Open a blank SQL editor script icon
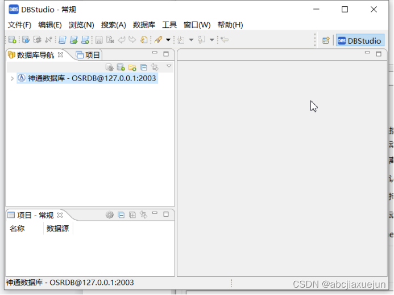Viewport: 394px width, 295px height. coord(63,40)
